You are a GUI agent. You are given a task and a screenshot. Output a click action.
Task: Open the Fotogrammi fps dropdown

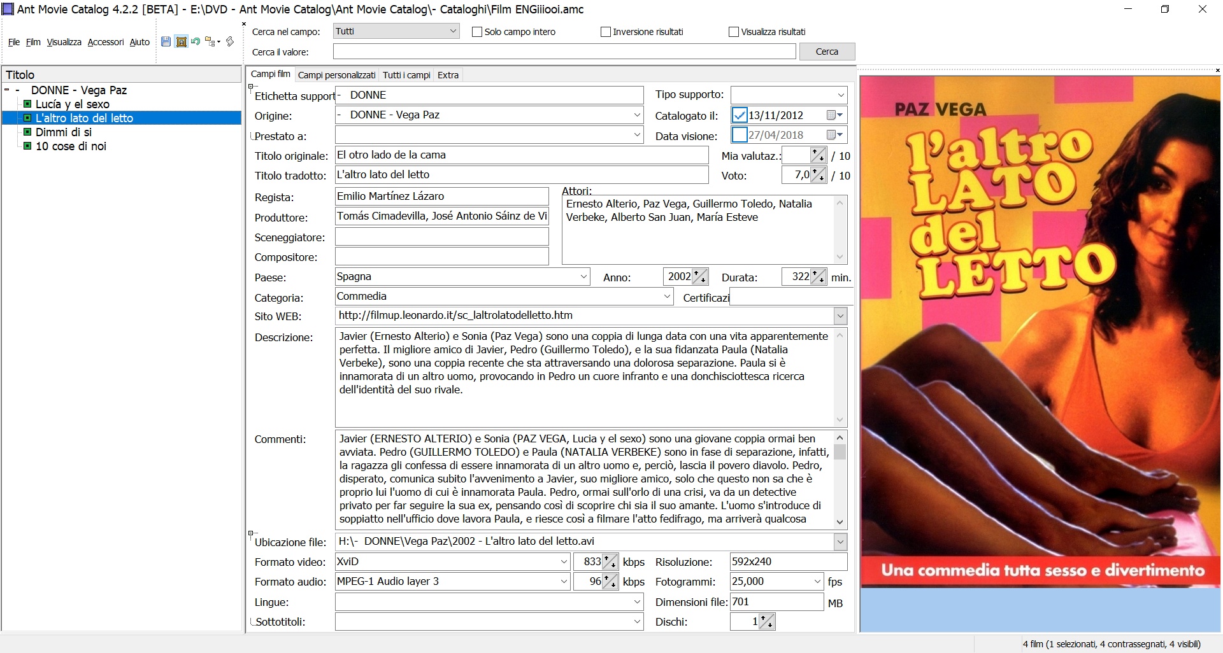tap(817, 582)
